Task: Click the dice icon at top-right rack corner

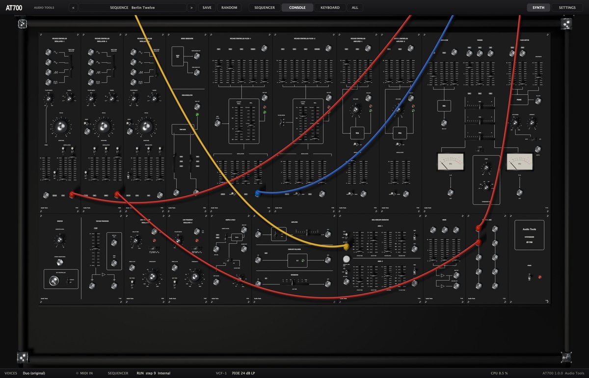Action: [x=565, y=24]
